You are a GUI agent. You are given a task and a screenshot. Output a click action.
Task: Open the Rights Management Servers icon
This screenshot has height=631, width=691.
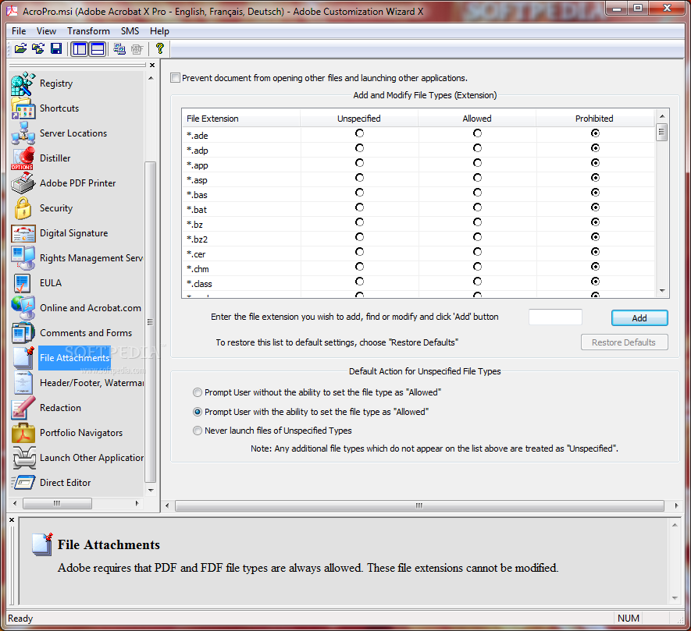point(23,258)
